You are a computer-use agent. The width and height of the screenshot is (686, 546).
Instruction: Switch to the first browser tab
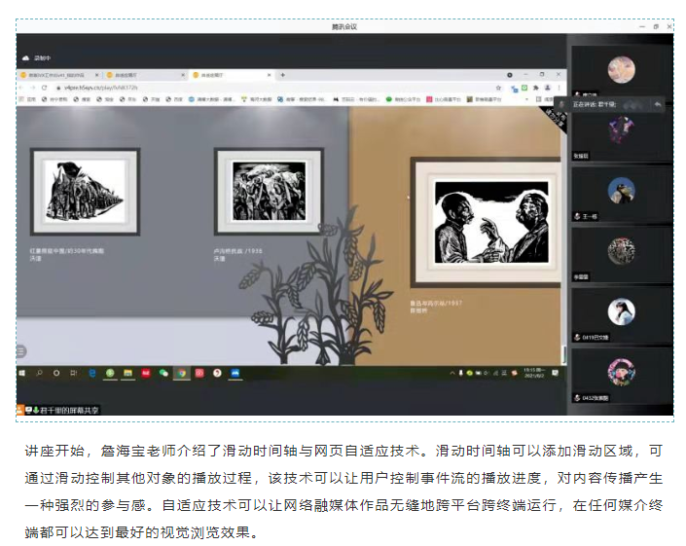tap(58, 75)
